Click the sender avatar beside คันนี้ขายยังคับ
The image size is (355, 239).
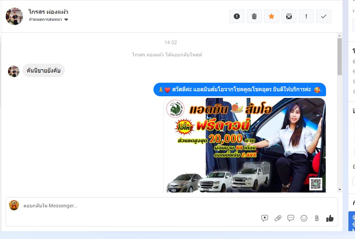click(14, 71)
